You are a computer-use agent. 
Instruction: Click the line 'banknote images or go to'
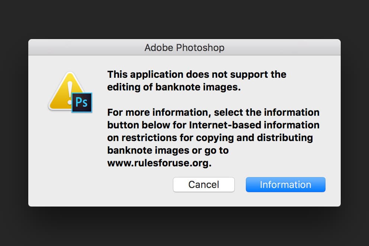tap(168, 150)
